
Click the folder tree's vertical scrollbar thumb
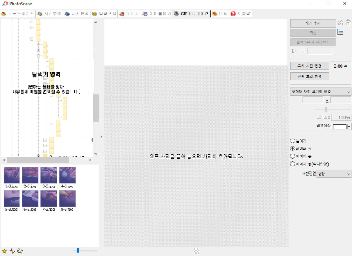coord(96,107)
